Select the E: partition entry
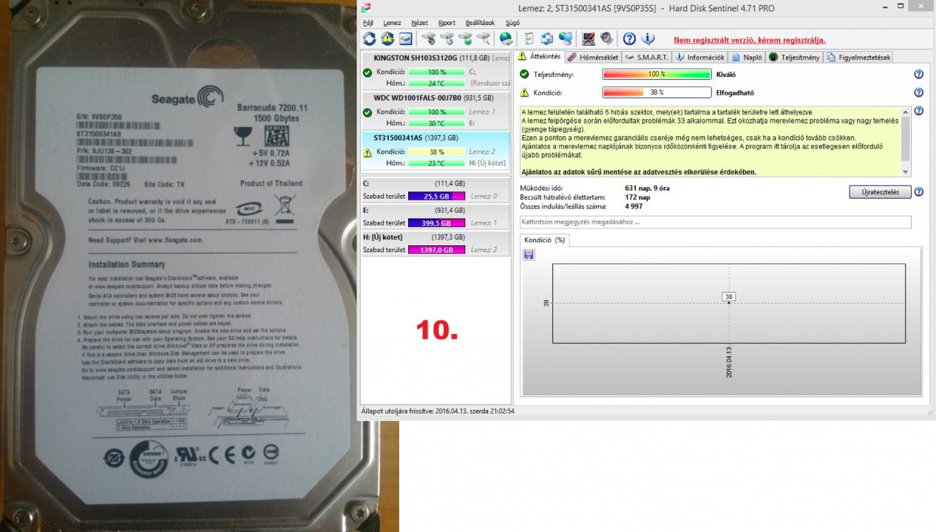Image resolution: width=936 pixels, height=532 pixels. [435, 216]
